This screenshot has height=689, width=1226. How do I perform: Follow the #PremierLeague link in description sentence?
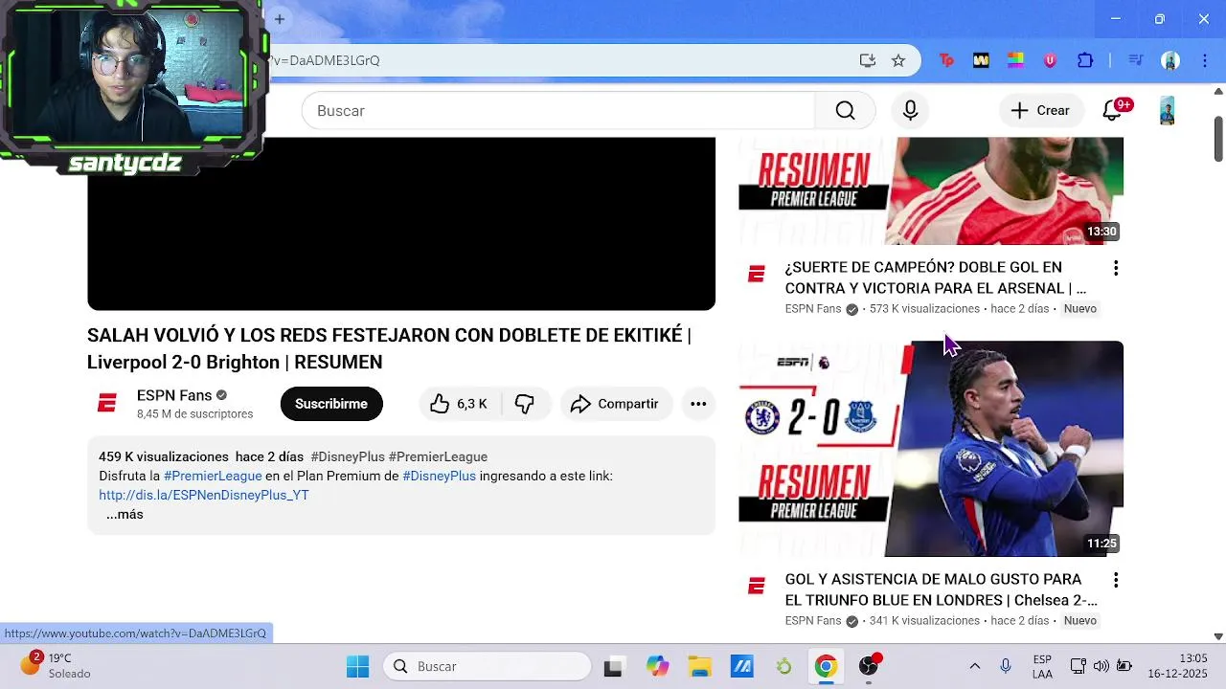coord(213,476)
